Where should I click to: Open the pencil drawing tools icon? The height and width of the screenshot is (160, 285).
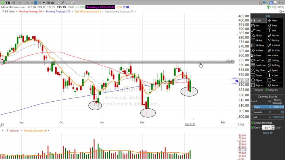click(63, 3)
